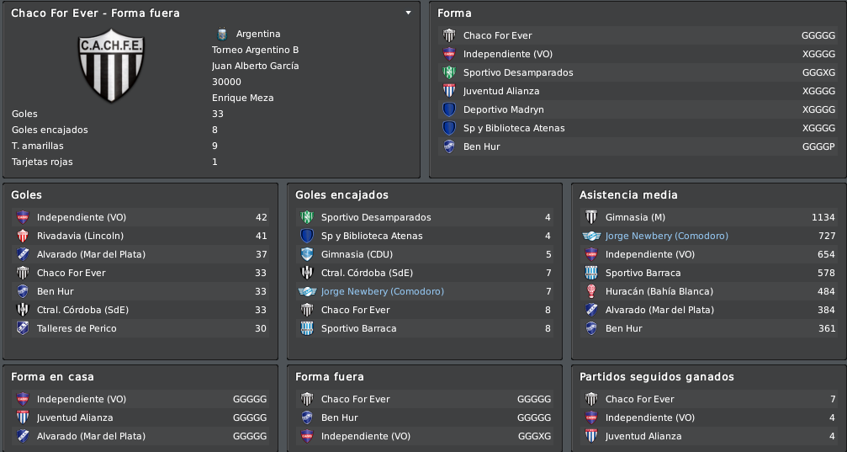The width and height of the screenshot is (847, 452).
Task: Click Jorge Newbery wings icon in Asistencia media
Action: tap(591, 236)
